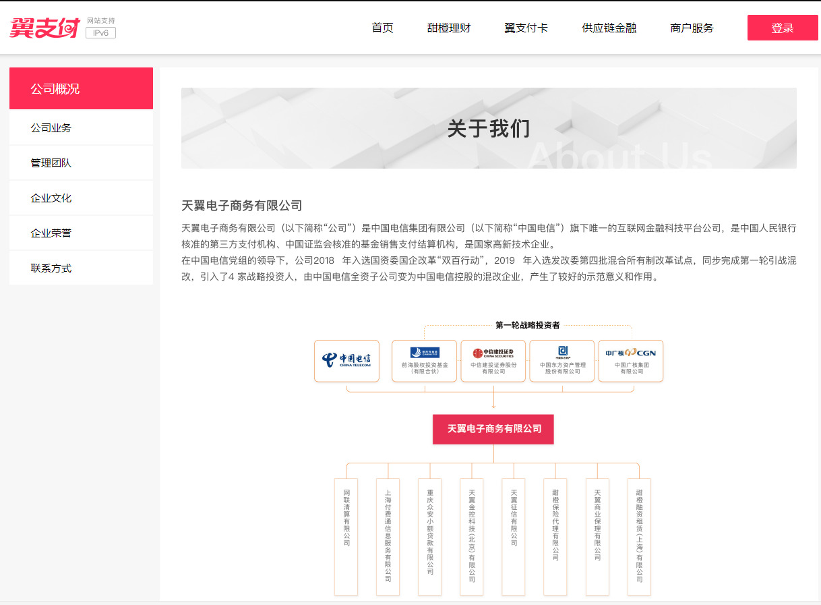Click the 关于我们 banner image
The image size is (821, 605).
click(489, 128)
